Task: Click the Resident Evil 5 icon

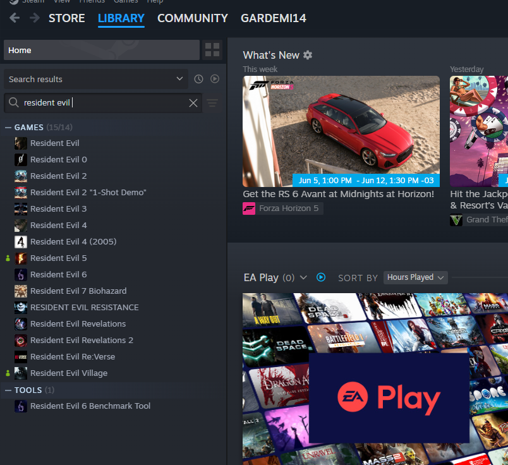Action: coord(21,258)
